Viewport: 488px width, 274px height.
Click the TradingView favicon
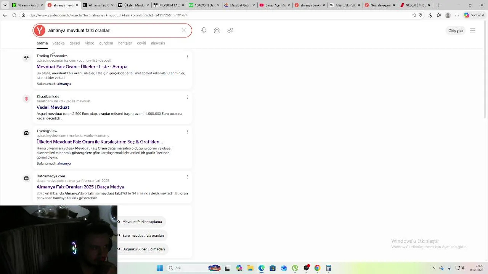click(x=26, y=133)
